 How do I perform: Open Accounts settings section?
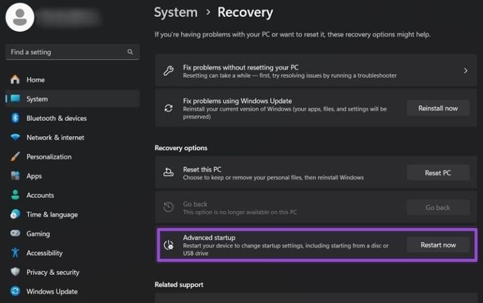pyautogui.click(x=72, y=195)
